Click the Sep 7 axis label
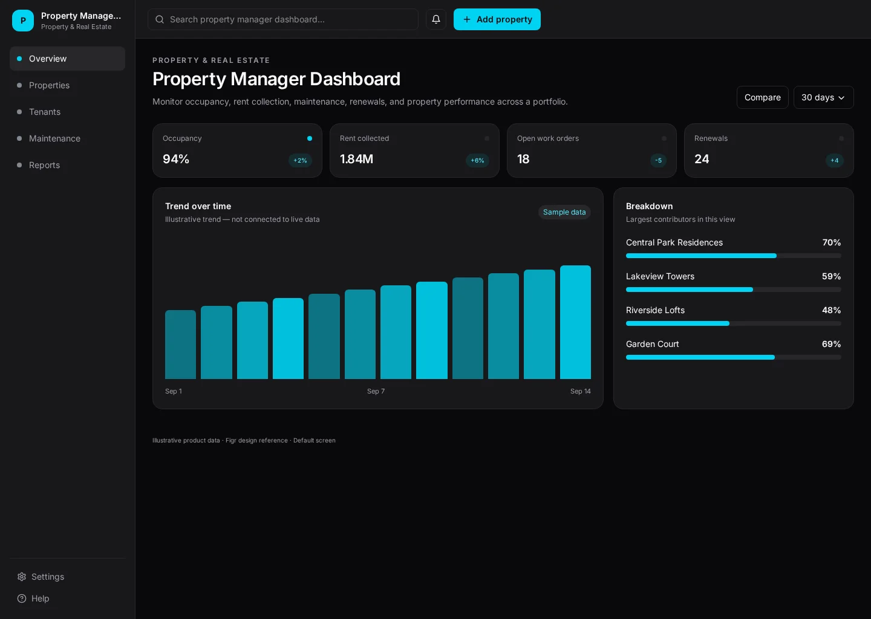The height and width of the screenshot is (619, 871). click(x=376, y=391)
